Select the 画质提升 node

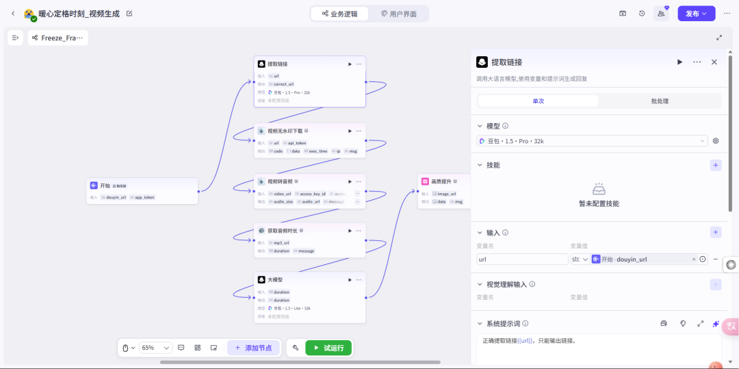click(x=444, y=191)
